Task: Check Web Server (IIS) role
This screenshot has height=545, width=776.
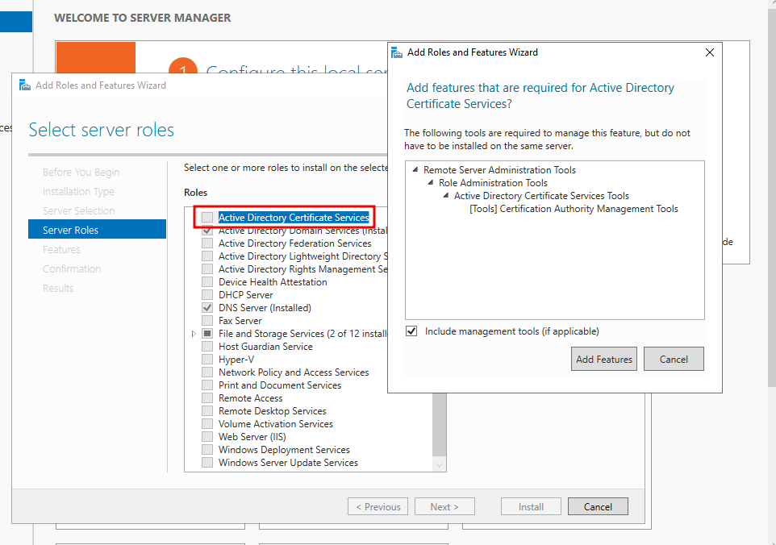Action: coord(207,437)
